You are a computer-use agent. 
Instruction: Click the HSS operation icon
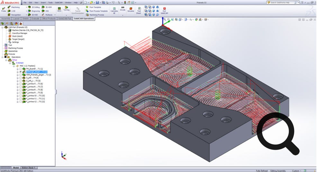(x=45, y=11)
